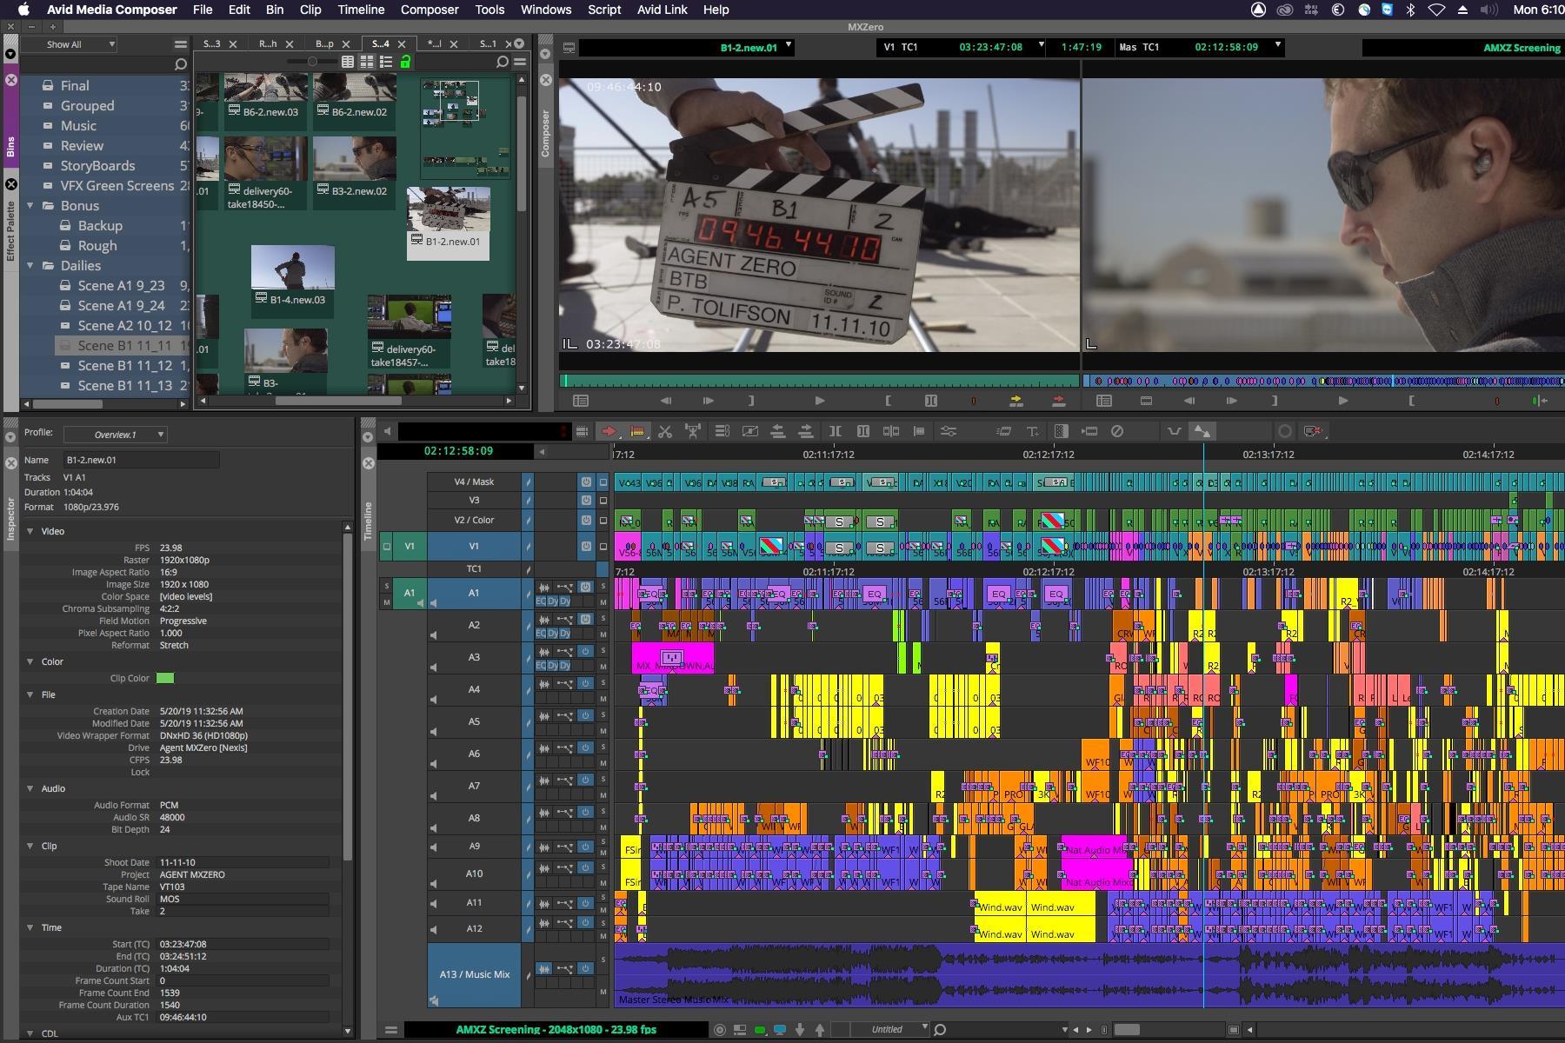The image size is (1565, 1043).
Task: Toggle power button on track A9
Action: click(586, 847)
